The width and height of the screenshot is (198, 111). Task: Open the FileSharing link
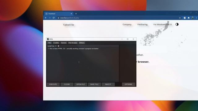pos(142,25)
